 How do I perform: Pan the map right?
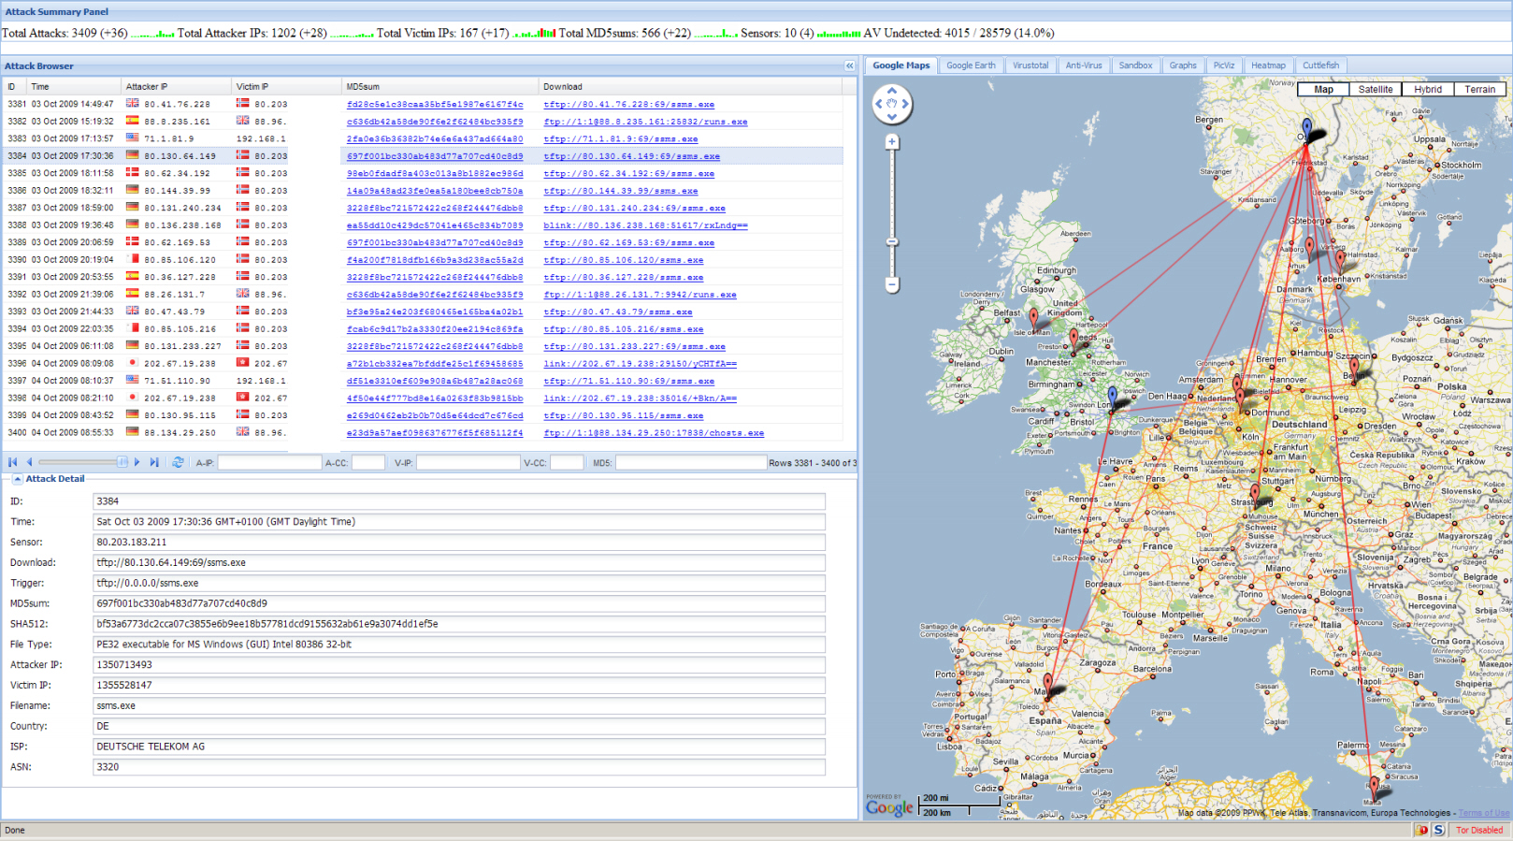(905, 104)
